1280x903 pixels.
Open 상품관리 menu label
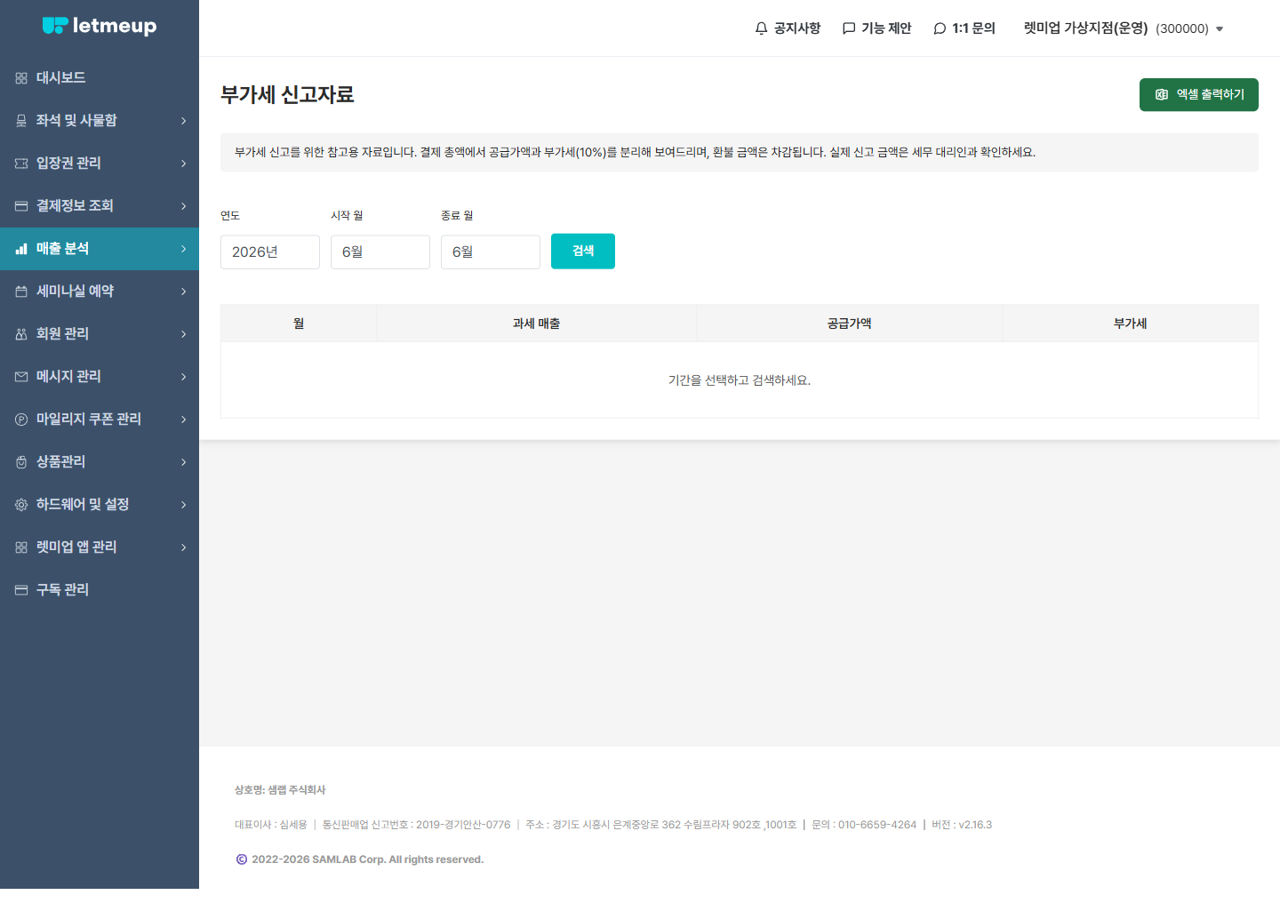(x=60, y=462)
